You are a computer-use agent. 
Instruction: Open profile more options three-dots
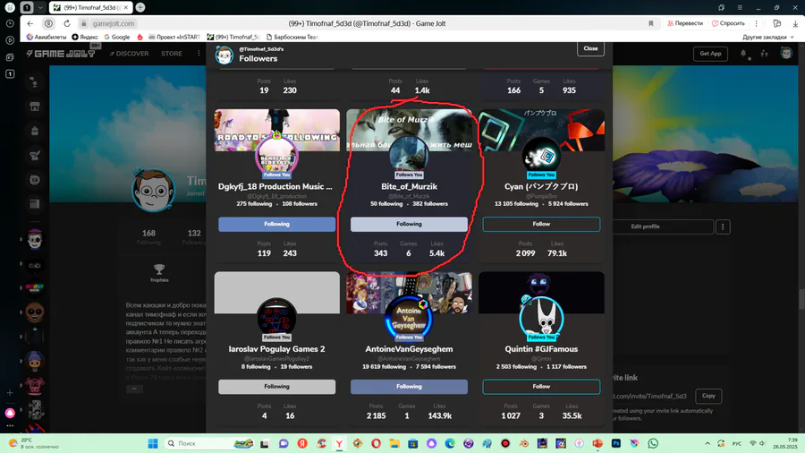[723, 226]
